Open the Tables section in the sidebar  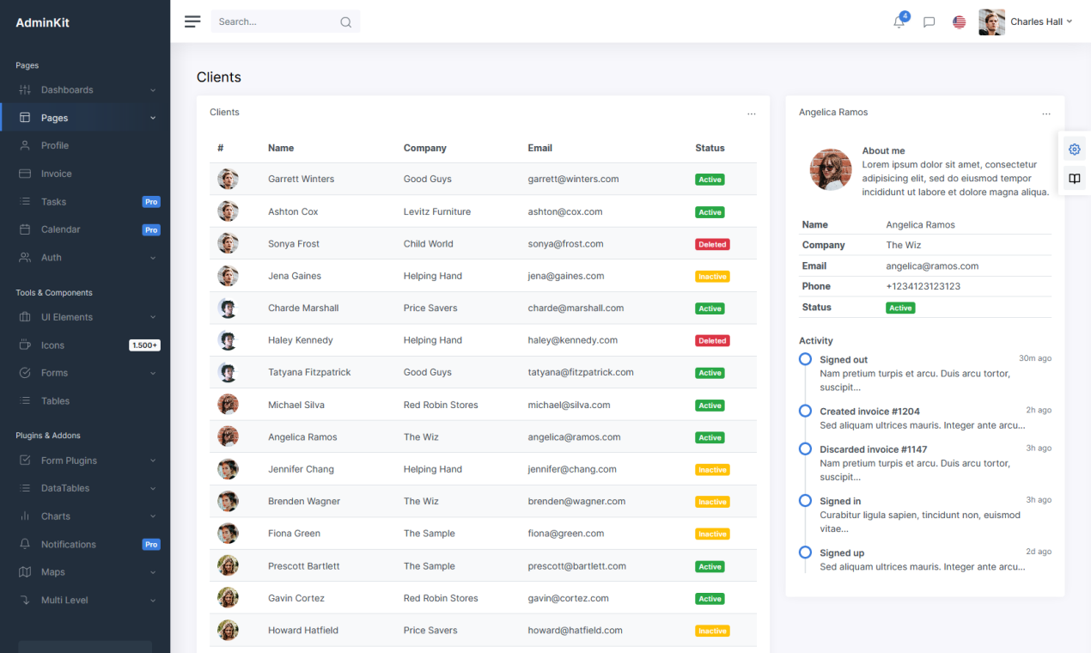(55, 400)
